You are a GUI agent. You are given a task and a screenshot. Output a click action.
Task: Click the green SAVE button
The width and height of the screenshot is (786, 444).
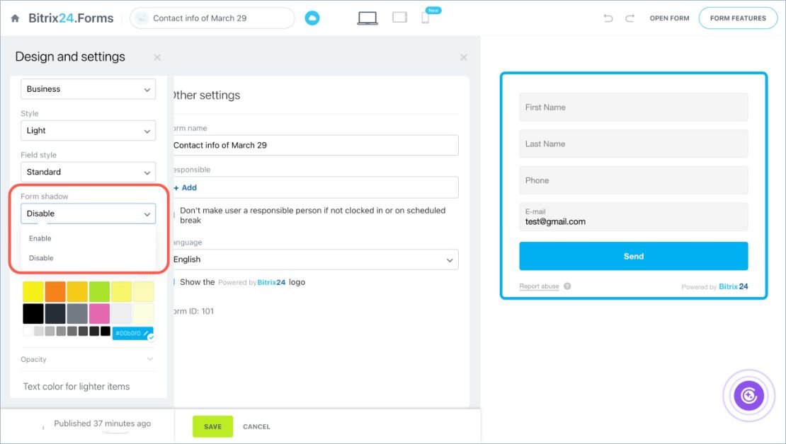212,426
